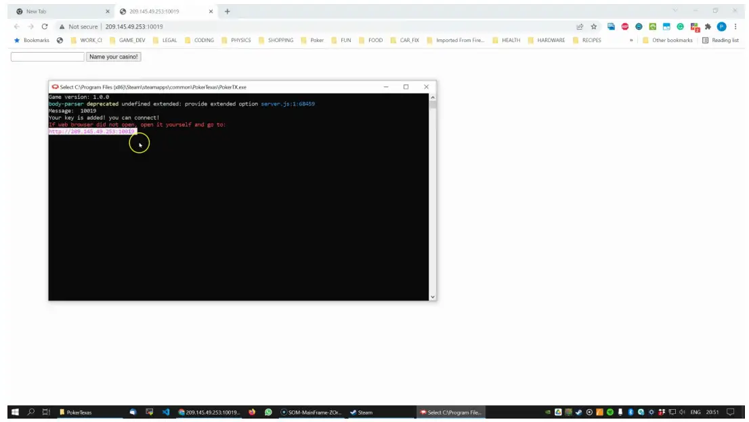Open the LEGAL bookmarks folder

165,40
